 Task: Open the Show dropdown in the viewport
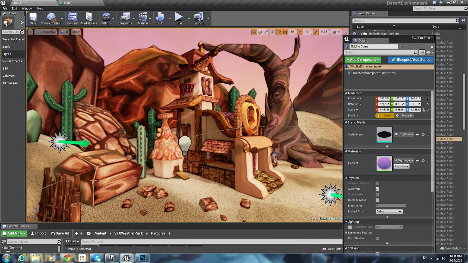76,32
